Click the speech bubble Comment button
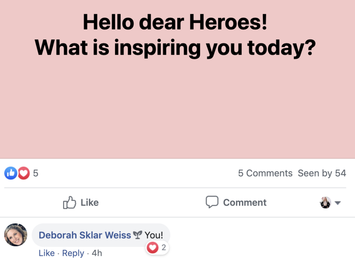 [236, 203]
